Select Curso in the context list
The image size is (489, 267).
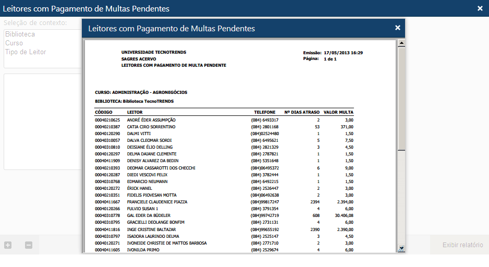(14, 43)
